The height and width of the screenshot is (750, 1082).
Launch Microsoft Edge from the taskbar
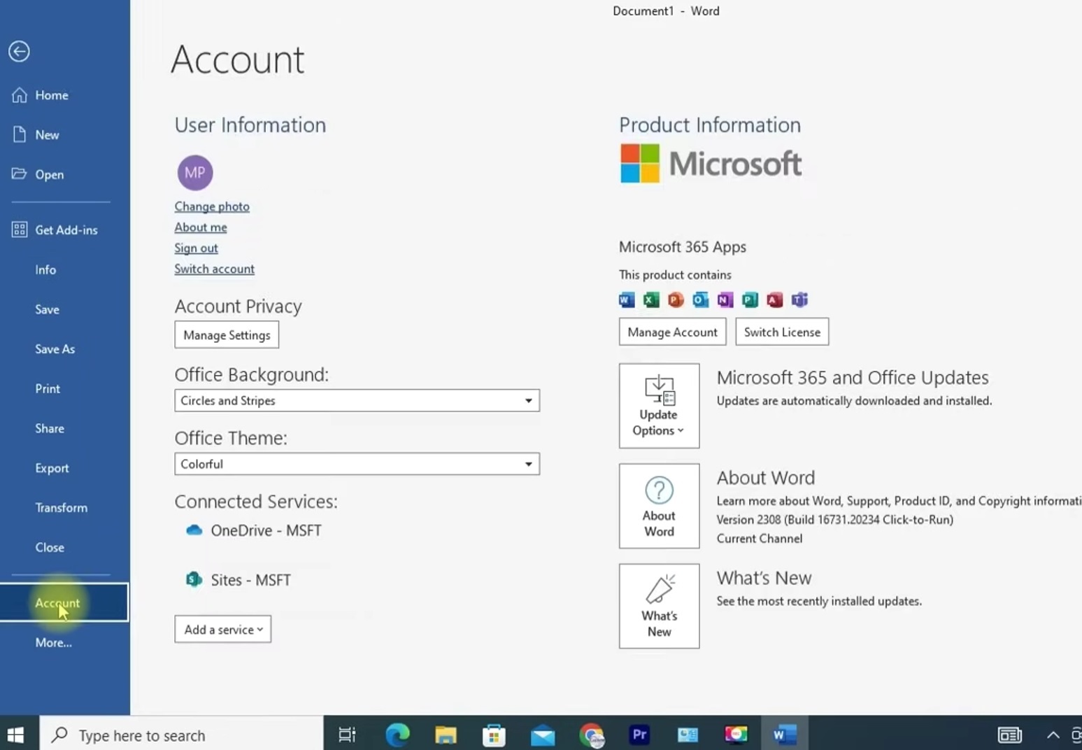(397, 735)
